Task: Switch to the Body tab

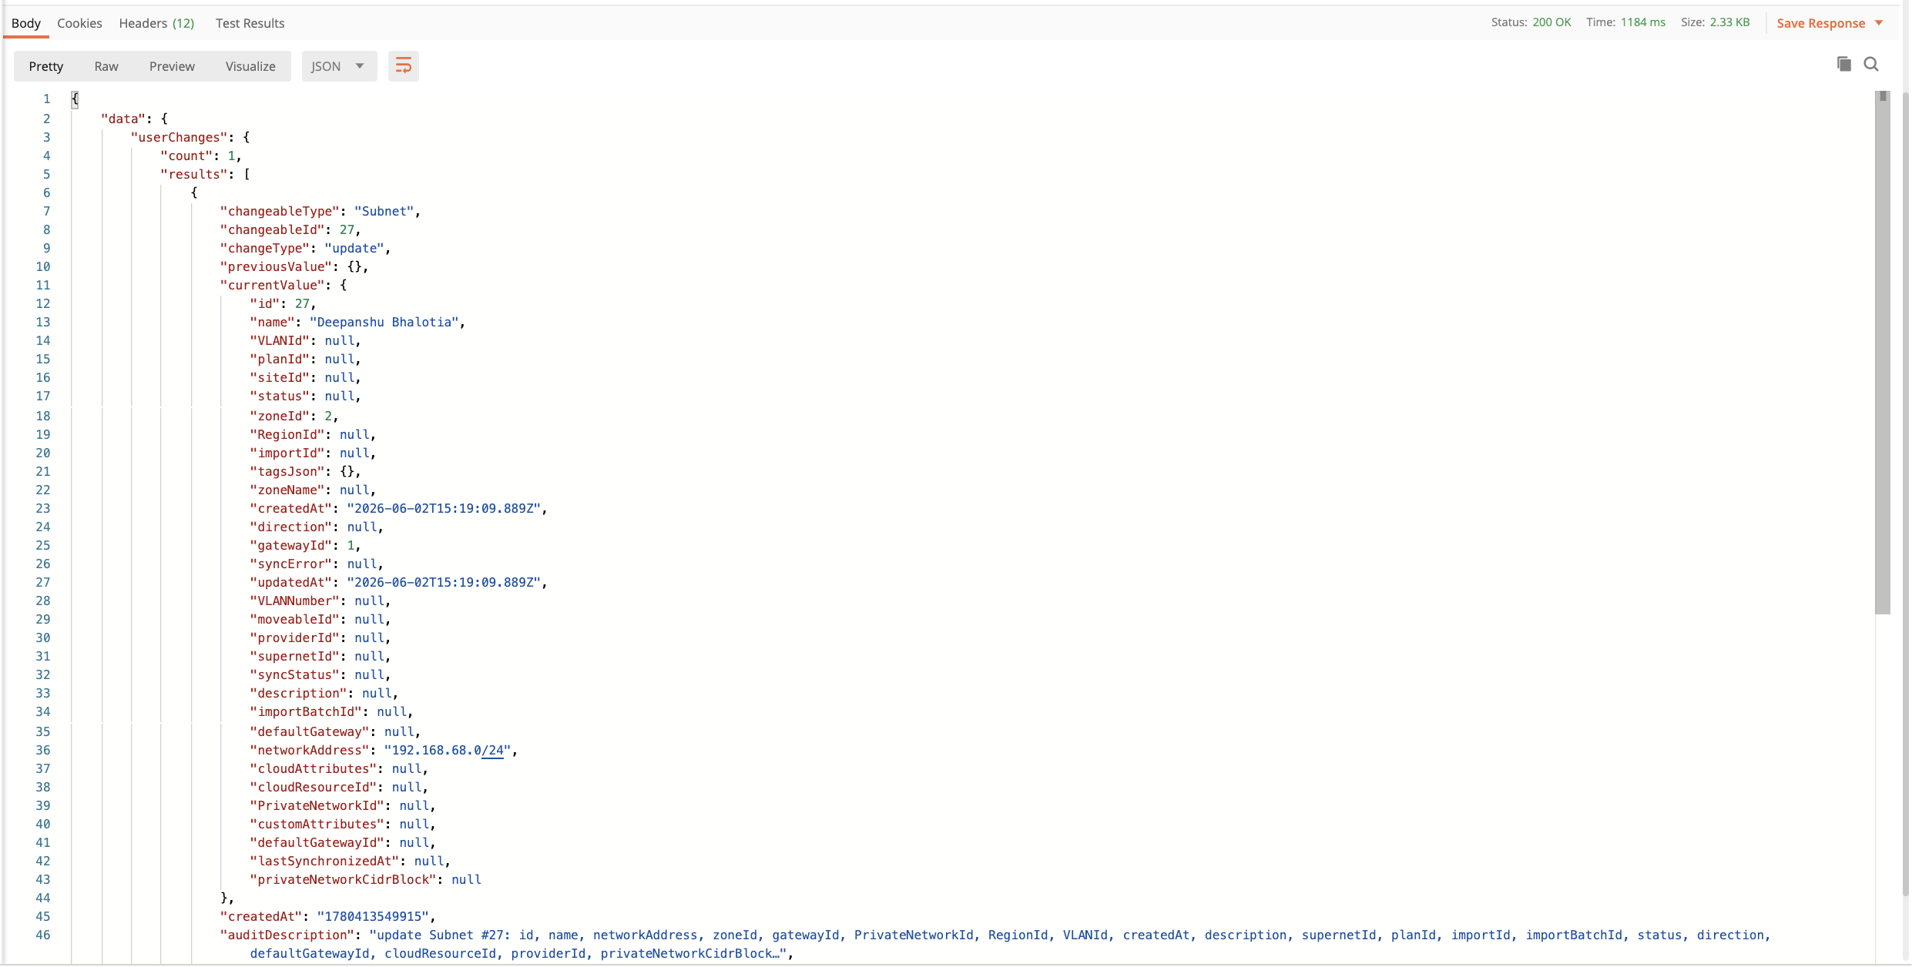Action: tap(26, 23)
